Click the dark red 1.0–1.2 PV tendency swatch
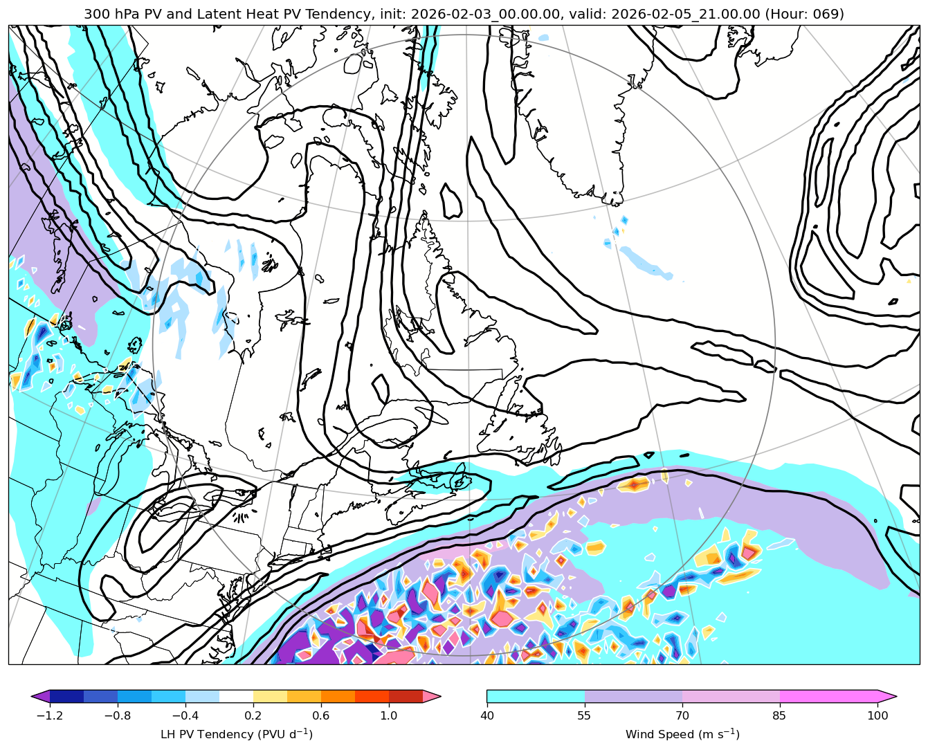Viewport: 928px width, 750px height. click(406, 696)
